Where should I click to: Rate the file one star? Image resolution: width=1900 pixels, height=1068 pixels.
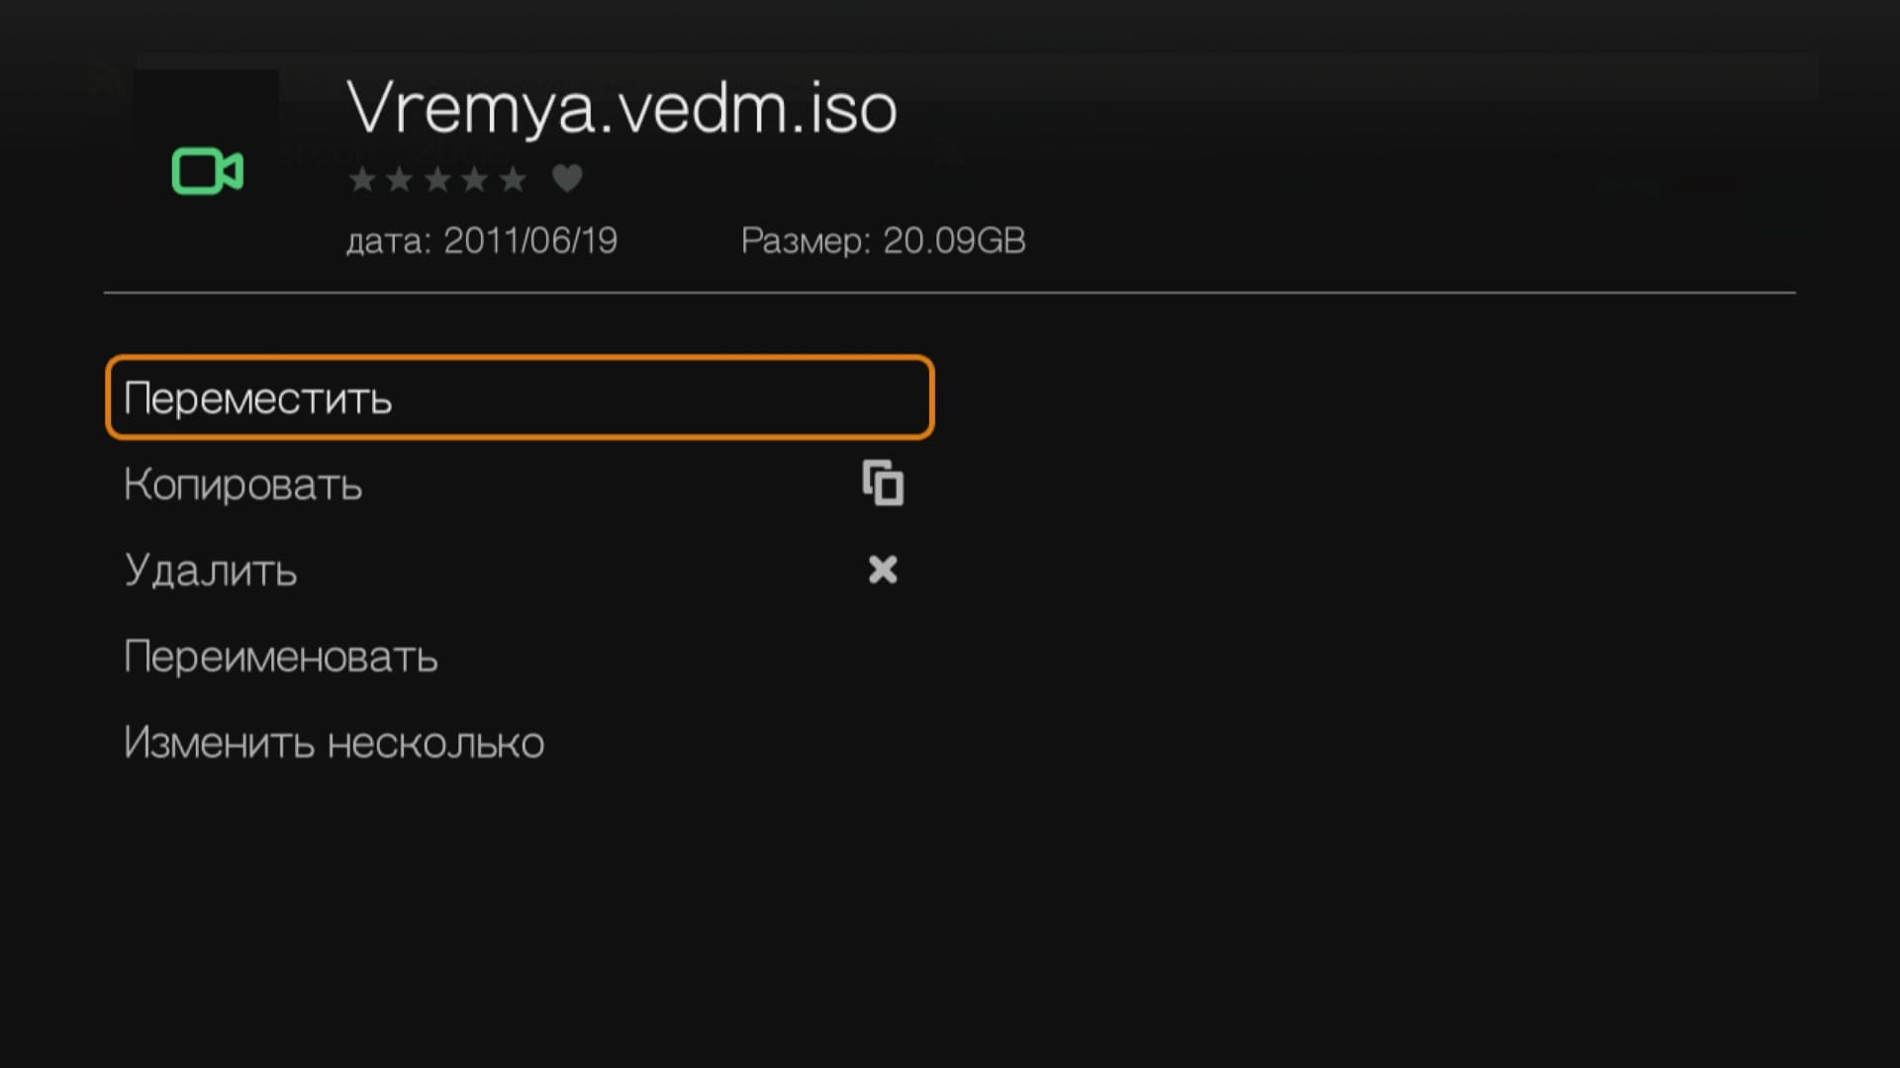pyautogui.click(x=362, y=179)
